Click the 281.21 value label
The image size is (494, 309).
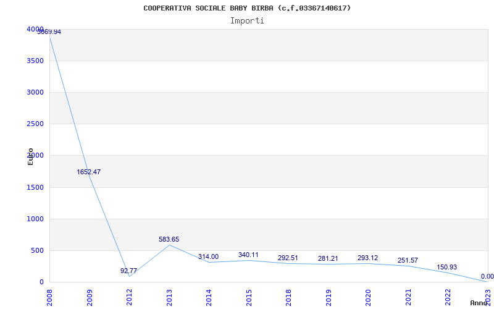click(x=327, y=258)
